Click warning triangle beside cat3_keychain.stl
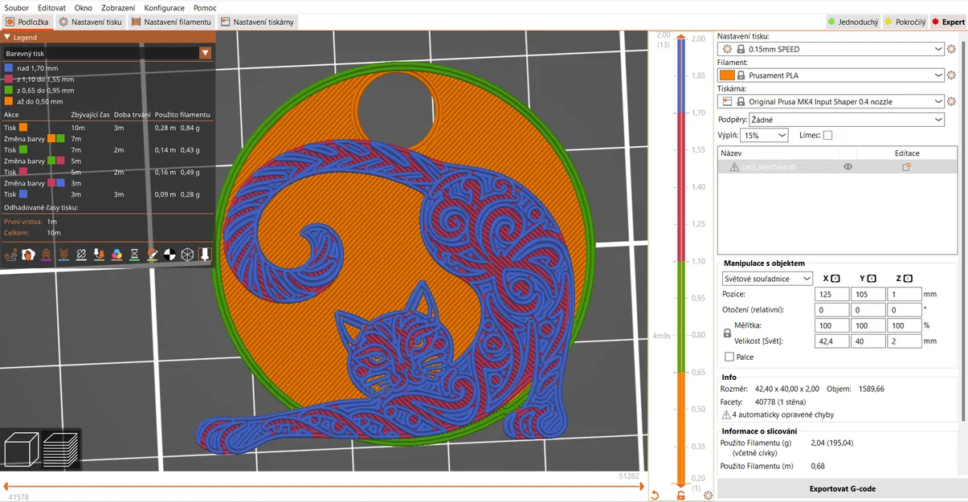This screenshot has height=502, width=968. click(x=734, y=167)
